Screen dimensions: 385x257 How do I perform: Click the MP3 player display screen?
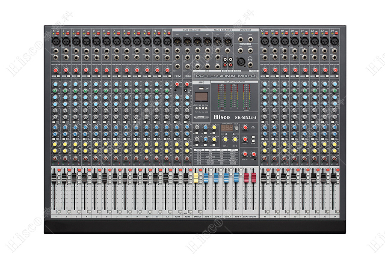[x=201, y=97]
